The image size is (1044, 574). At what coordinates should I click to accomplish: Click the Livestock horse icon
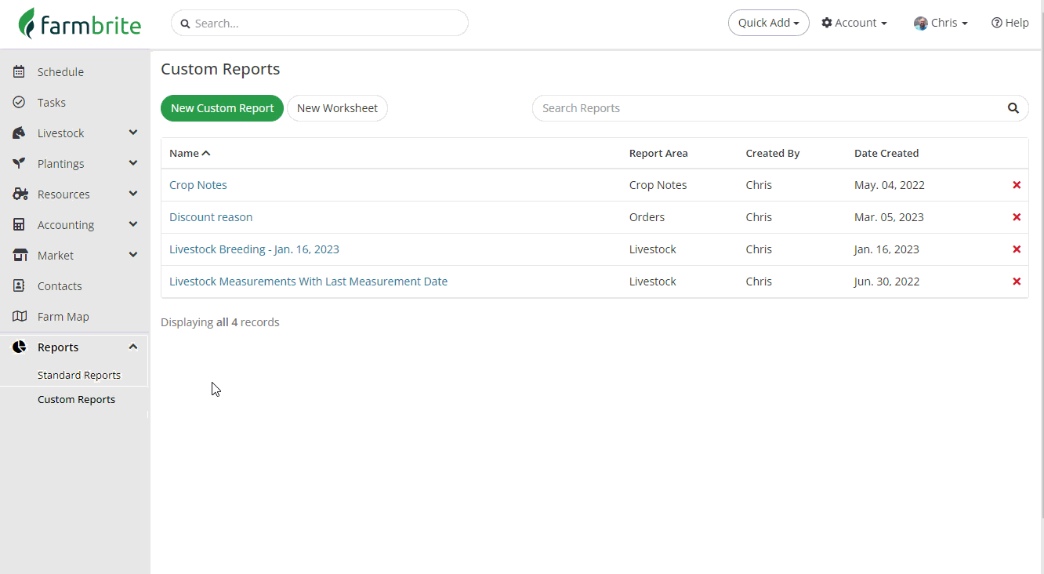pos(20,133)
